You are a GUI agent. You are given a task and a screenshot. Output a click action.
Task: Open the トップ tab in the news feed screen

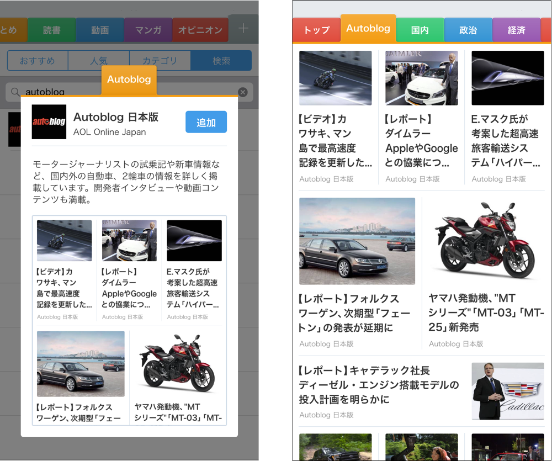[316, 30]
